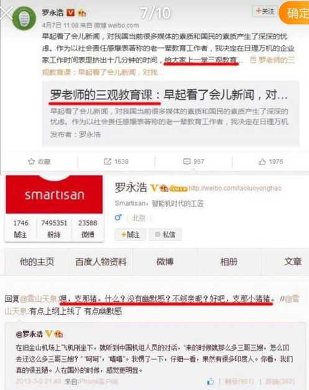Select the 微博 tab

165,261
